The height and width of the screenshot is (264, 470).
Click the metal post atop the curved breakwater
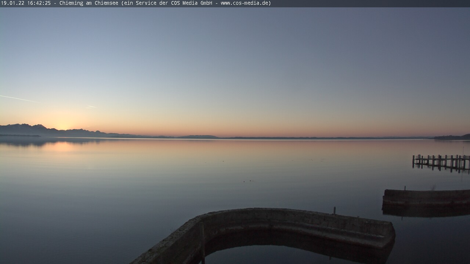pyautogui.click(x=334, y=210)
